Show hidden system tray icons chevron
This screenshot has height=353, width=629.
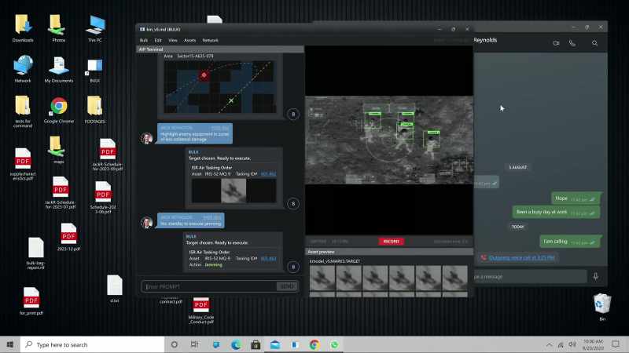tap(549, 344)
